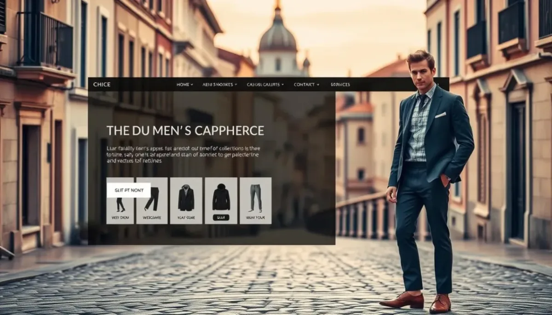The width and height of the screenshot is (552, 315).
Task: Select the HOME menu item
Action: click(x=182, y=85)
